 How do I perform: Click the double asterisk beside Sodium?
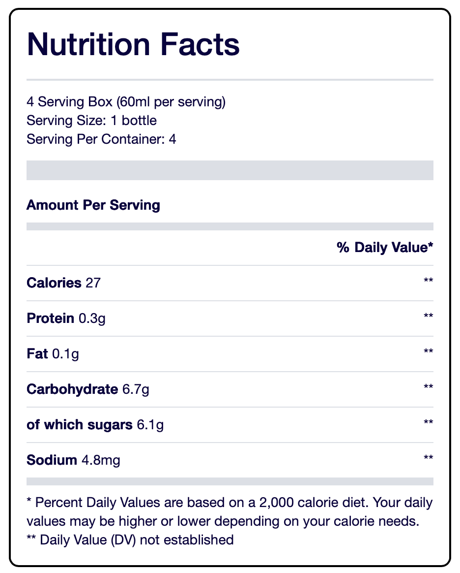pos(428,457)
